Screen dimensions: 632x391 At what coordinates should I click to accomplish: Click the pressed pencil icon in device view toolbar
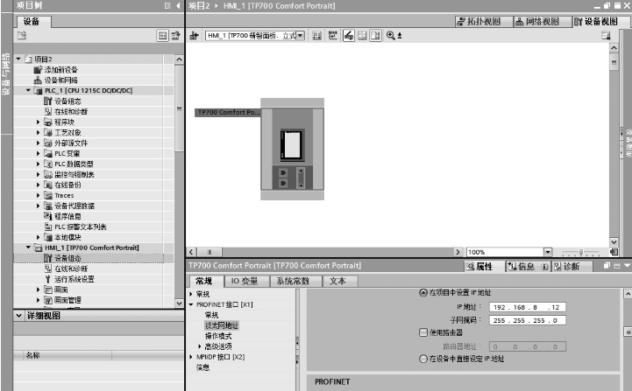[349, 36]
